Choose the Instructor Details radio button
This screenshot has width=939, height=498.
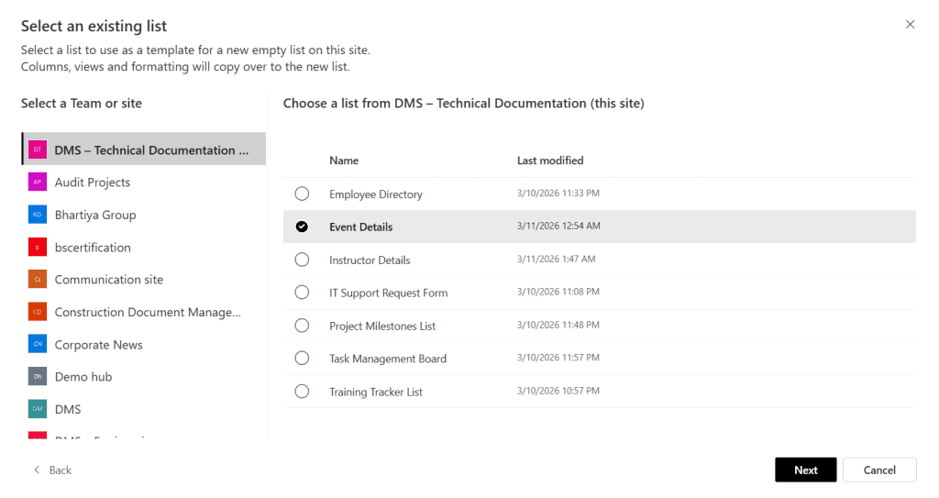(302, 260)
